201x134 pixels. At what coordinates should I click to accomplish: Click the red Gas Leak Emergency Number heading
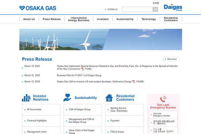(x=163, y=106)
